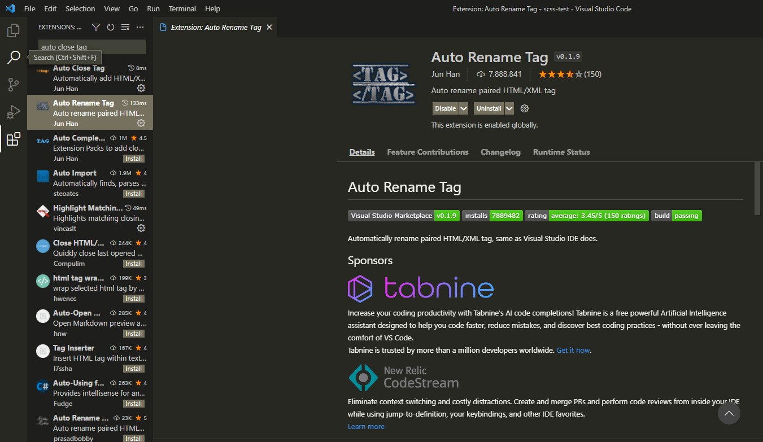The width and height of the screenshot is (763, 442).
Task: Click the details page vertical scrollbar
Action: 757,188
